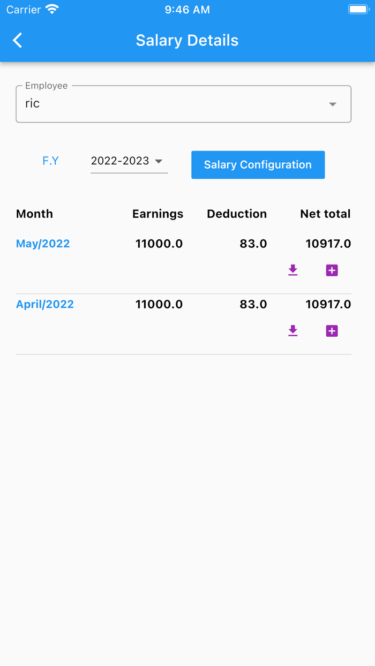
Task: Click the battery icon in the status bar
Action: 358,8
